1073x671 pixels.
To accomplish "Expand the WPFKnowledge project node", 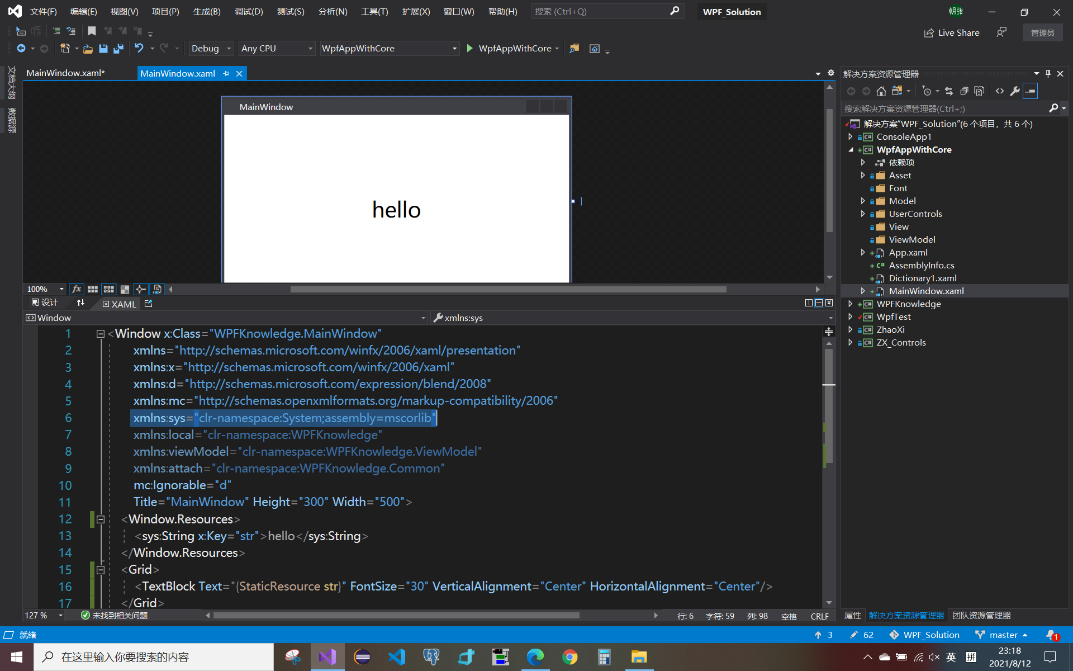I will click(851, 304).
